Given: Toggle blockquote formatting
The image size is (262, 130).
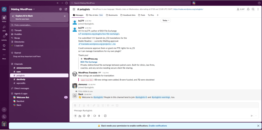Looking at the screenshot, I should [x=108, y=105].
